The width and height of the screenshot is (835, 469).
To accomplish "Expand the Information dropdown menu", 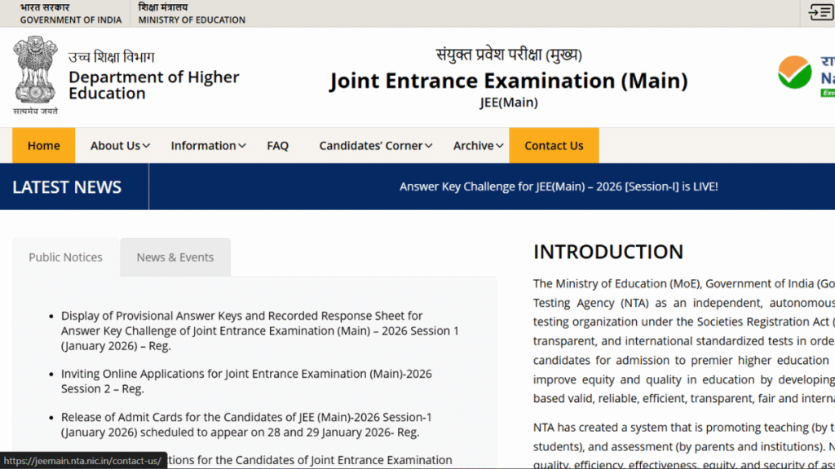I will 208,146.
